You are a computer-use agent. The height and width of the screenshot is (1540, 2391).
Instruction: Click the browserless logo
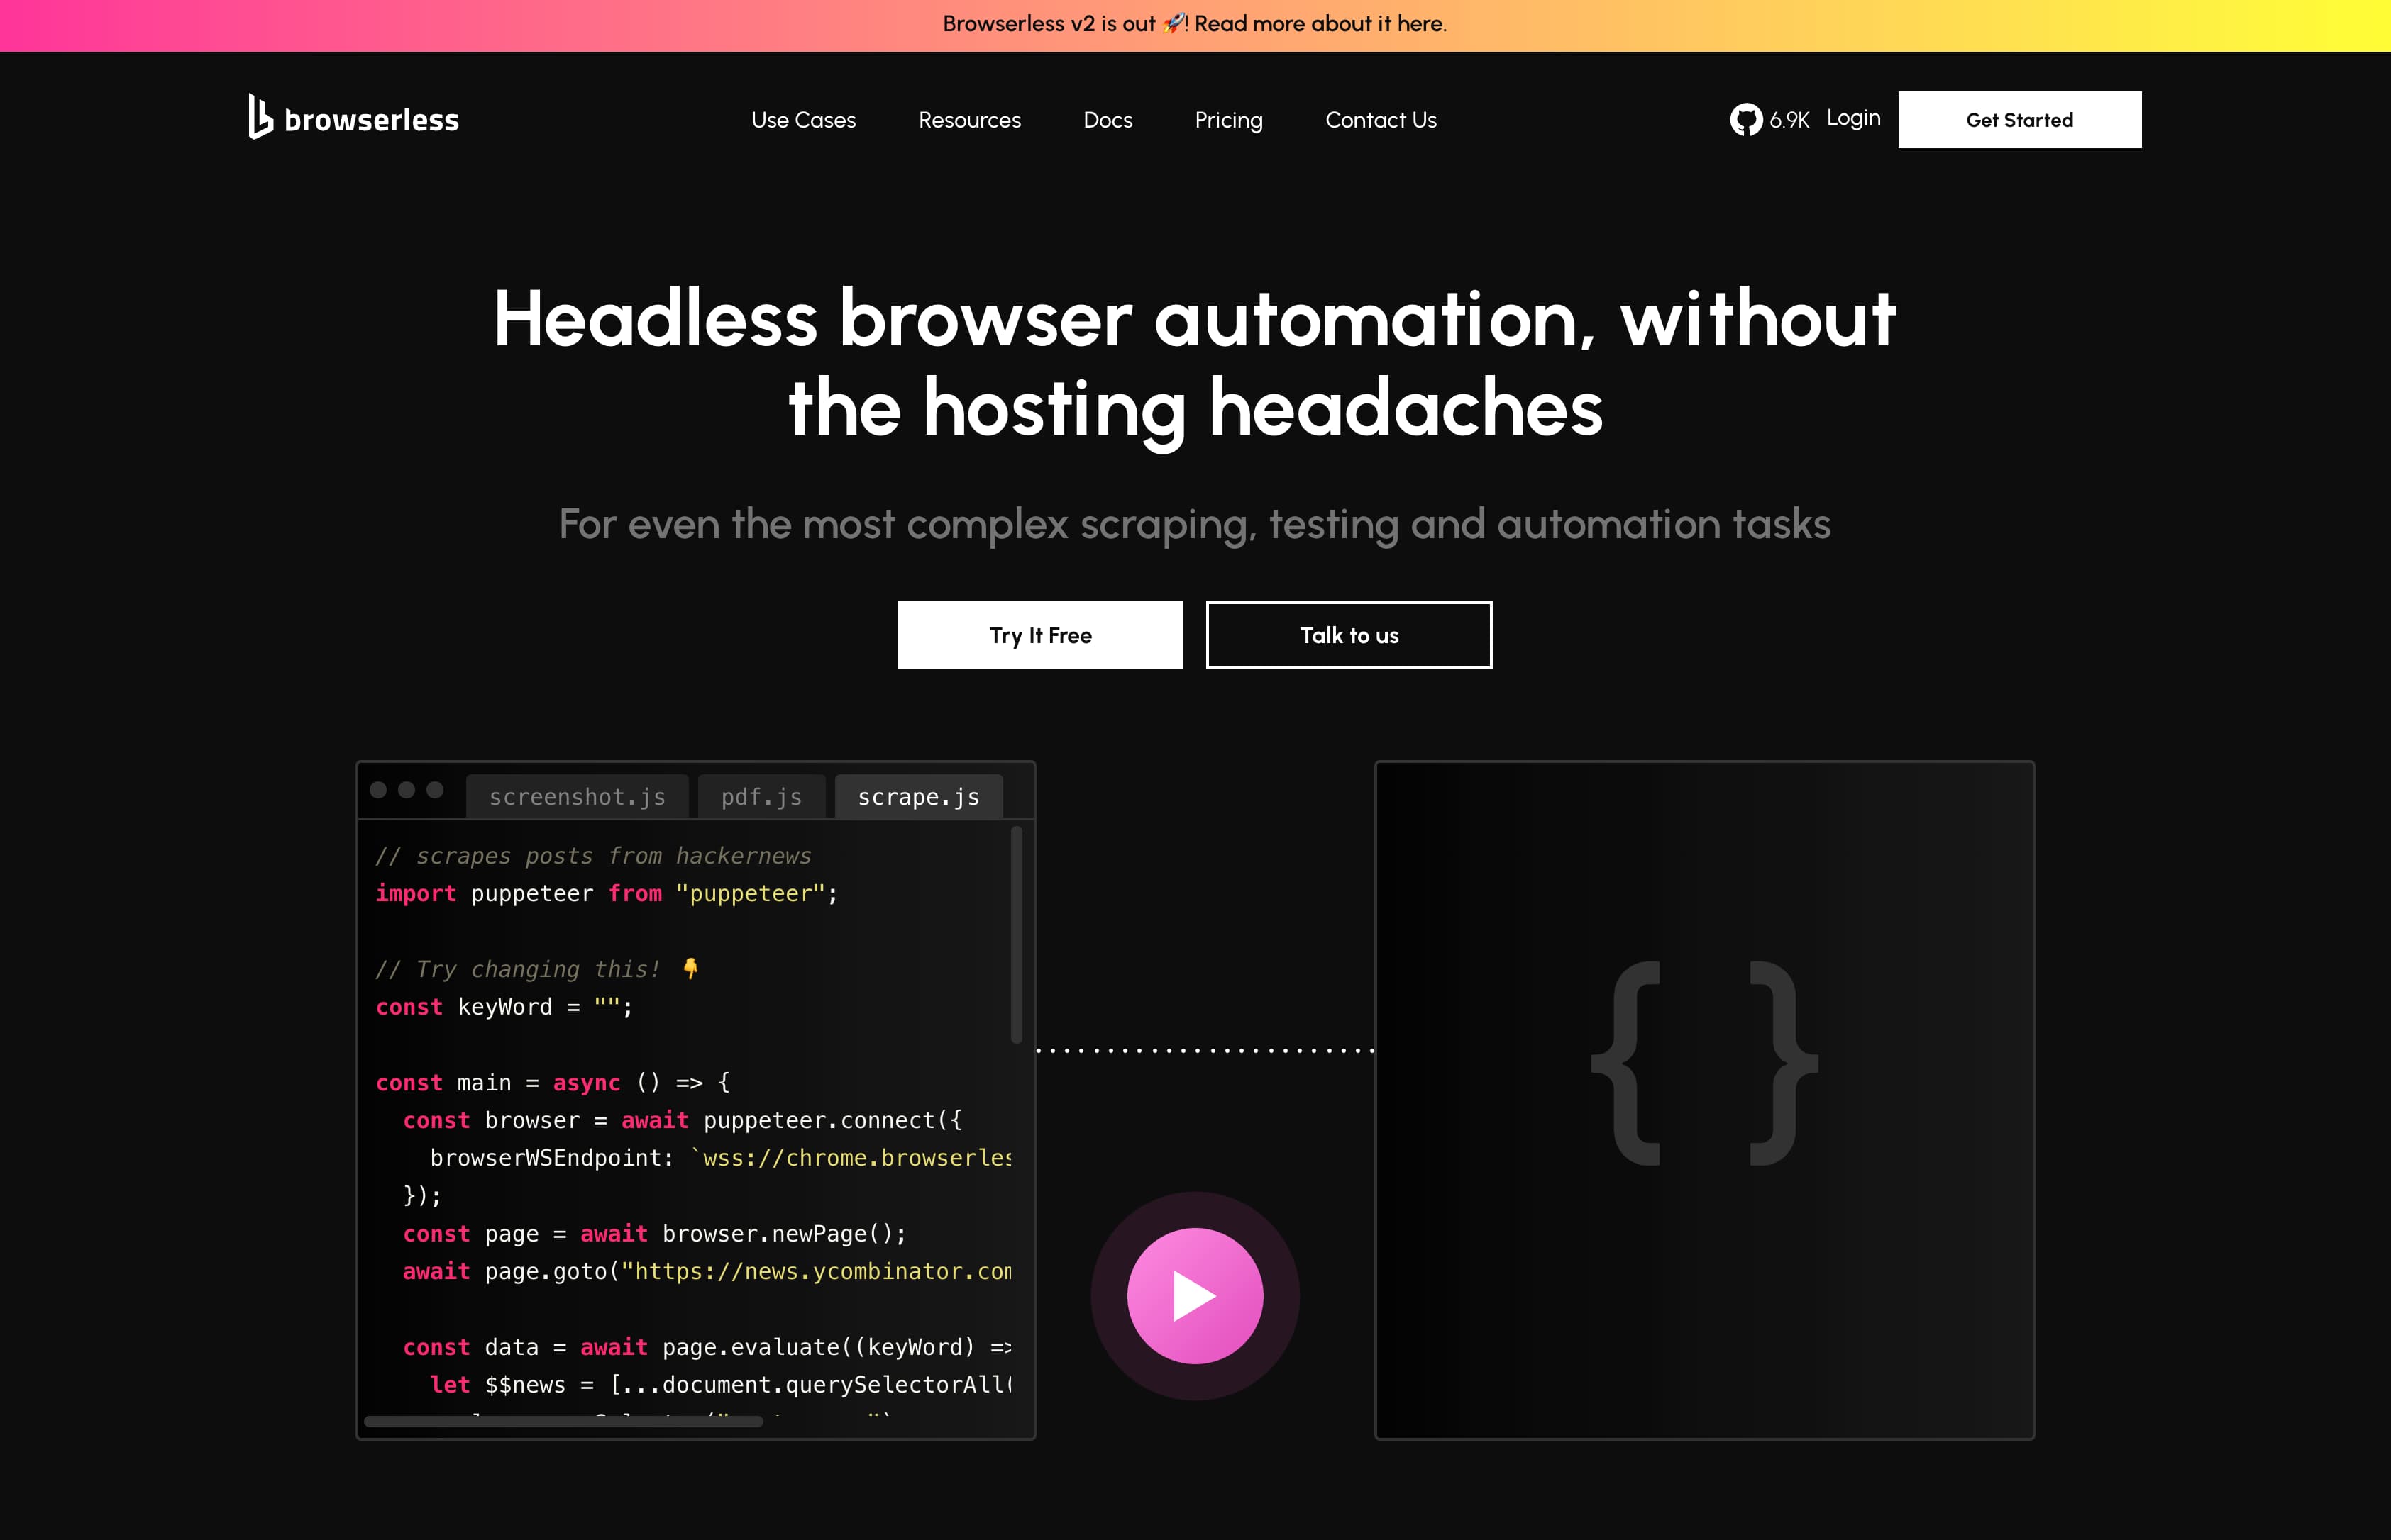[x=353, y=118]
